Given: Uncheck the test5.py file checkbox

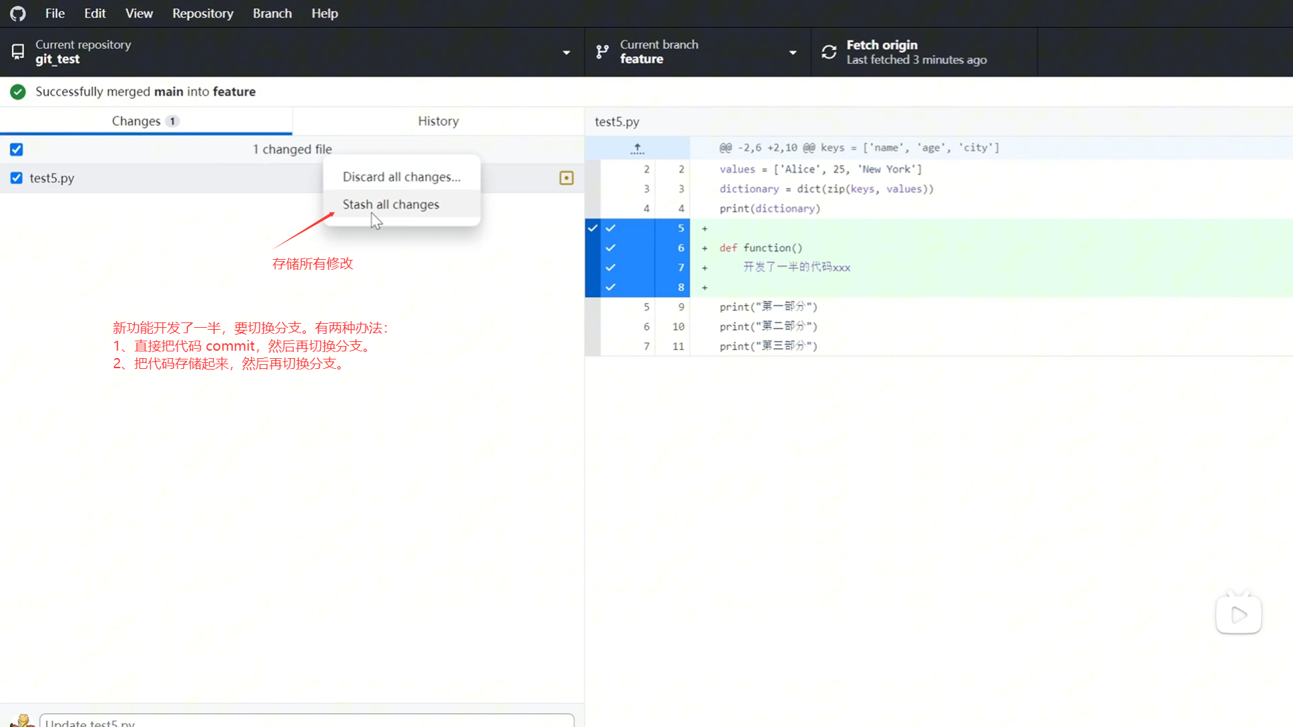Looking at the screenshot, I should (17, 178).
